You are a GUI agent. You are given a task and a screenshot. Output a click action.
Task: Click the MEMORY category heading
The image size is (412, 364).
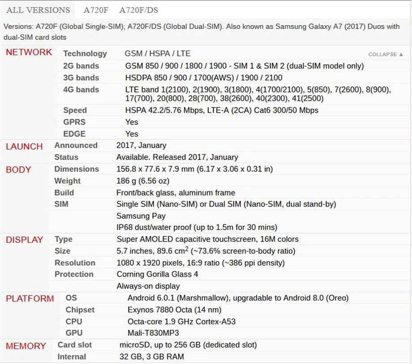(26, 346)
